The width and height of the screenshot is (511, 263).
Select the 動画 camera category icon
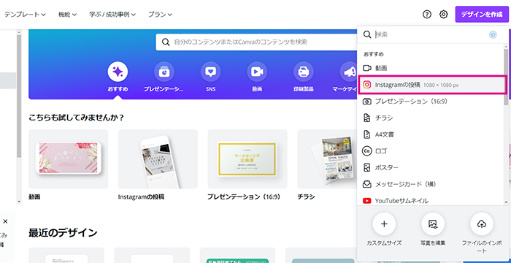pos(257,72)
